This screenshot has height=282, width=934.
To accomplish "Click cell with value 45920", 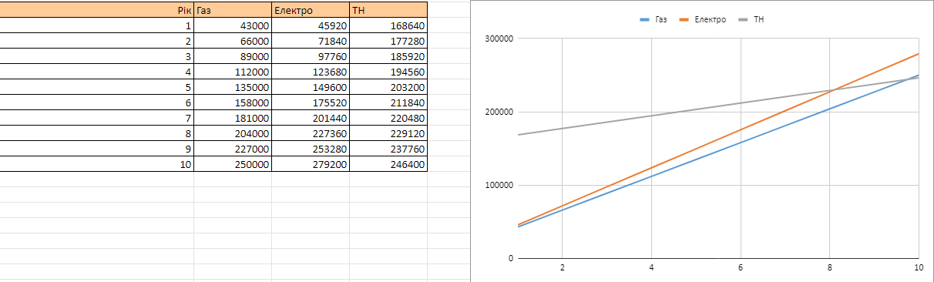I will (311, 25).
